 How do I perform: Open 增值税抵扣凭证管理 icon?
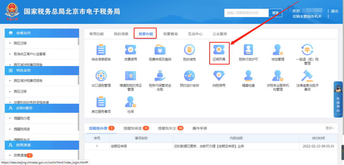131,76
